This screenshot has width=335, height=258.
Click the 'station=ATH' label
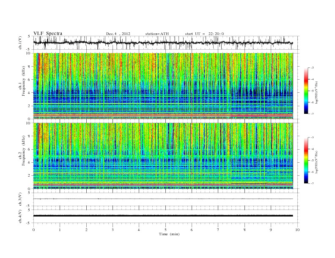click(x=157, y=34)
